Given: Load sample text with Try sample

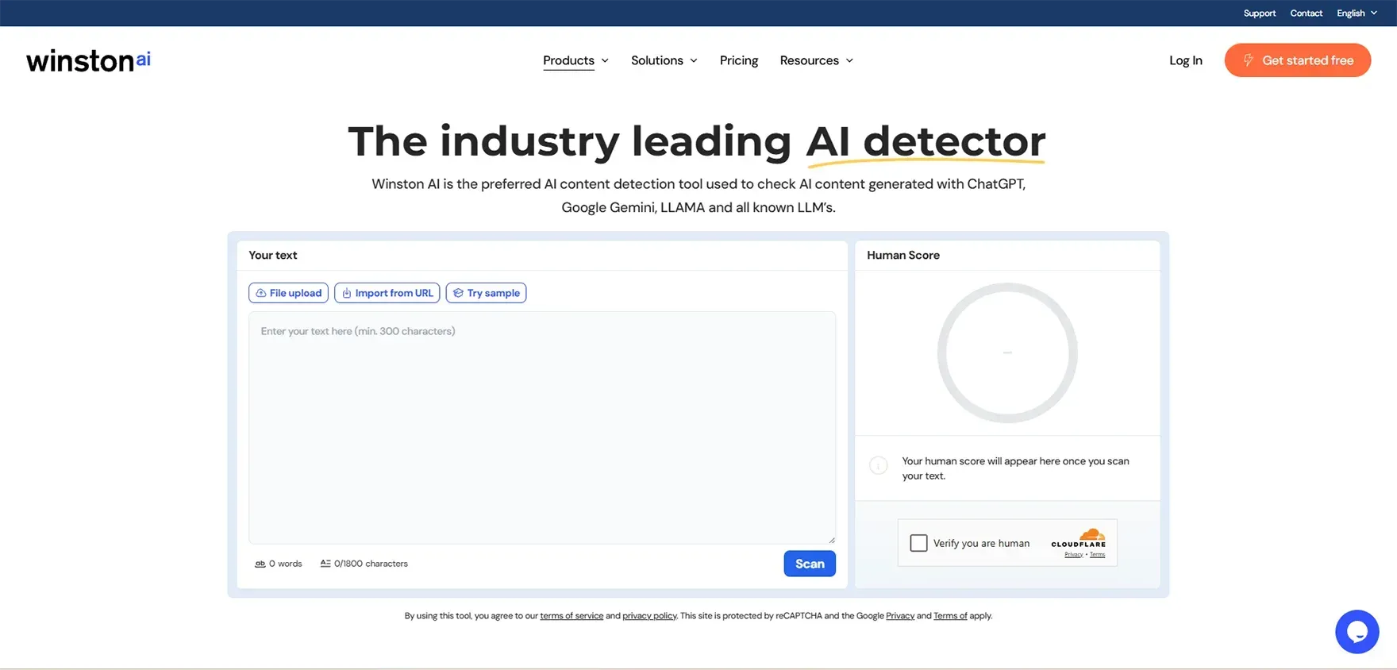Looking at the screenshot, I should 486,293.
